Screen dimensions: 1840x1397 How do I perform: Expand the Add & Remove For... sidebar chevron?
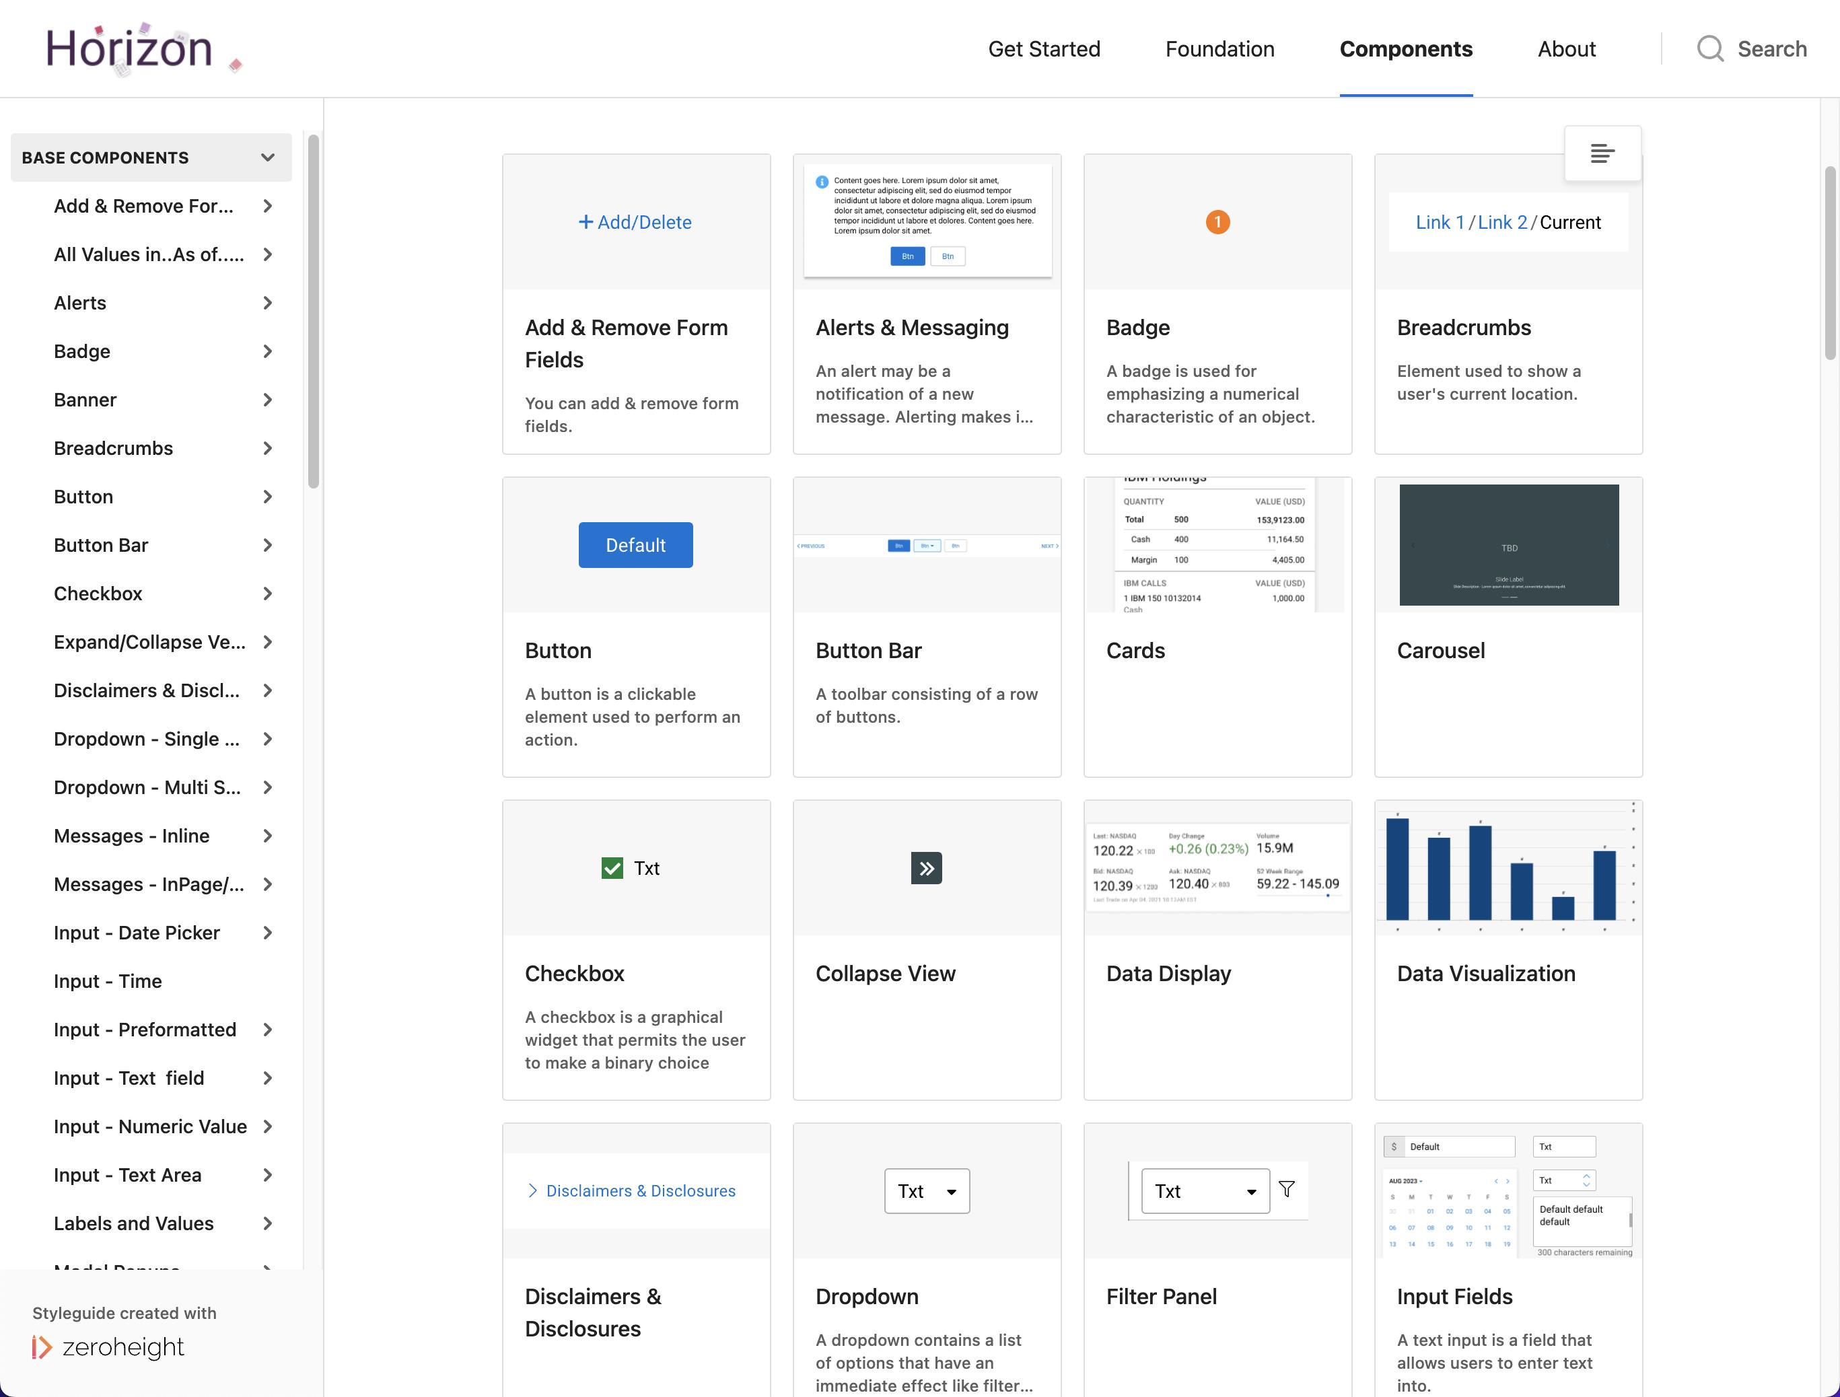point(268,205)
